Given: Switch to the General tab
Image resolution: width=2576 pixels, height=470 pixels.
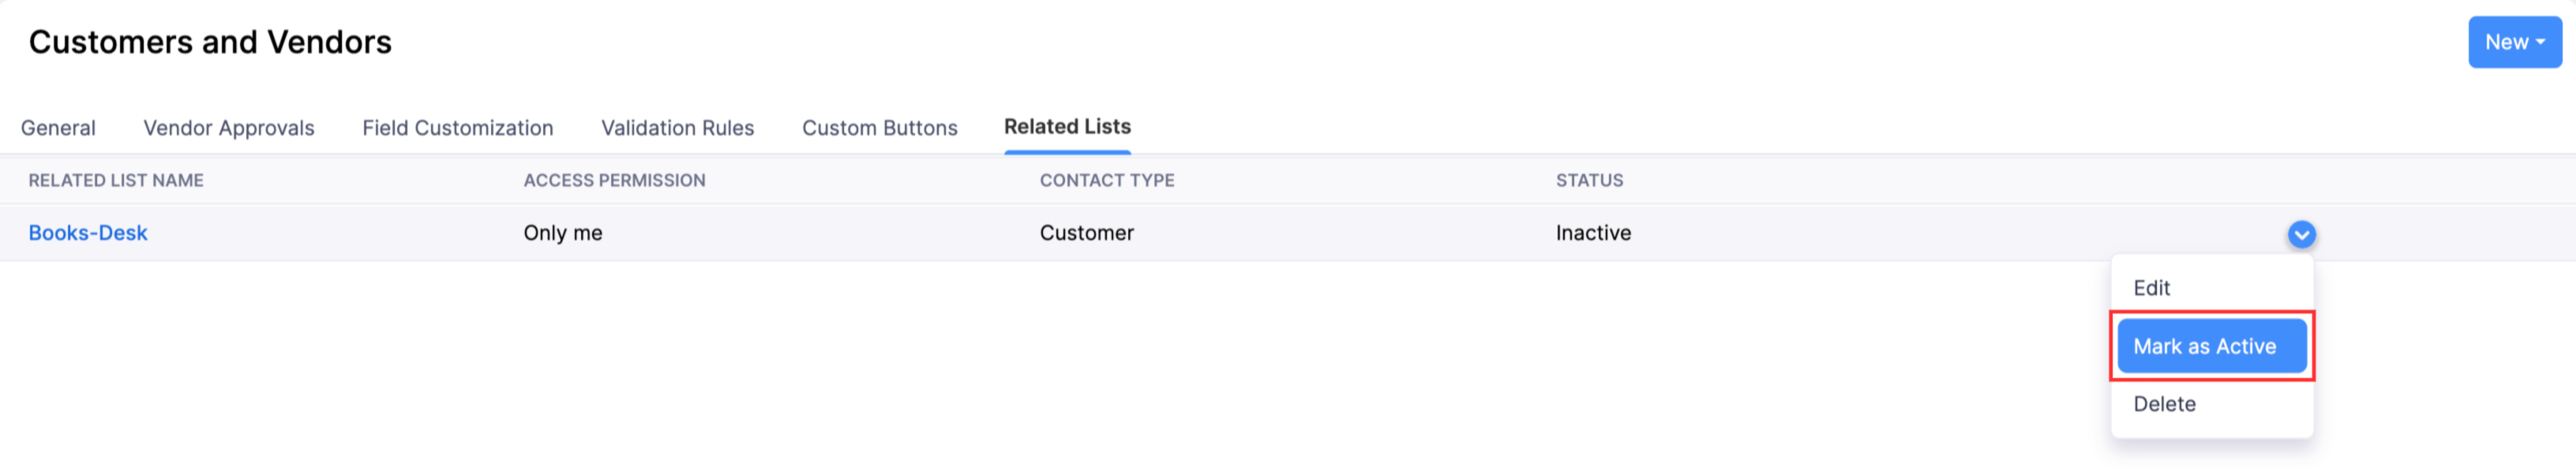Looking at the screenshot, I should coord(57,128).
